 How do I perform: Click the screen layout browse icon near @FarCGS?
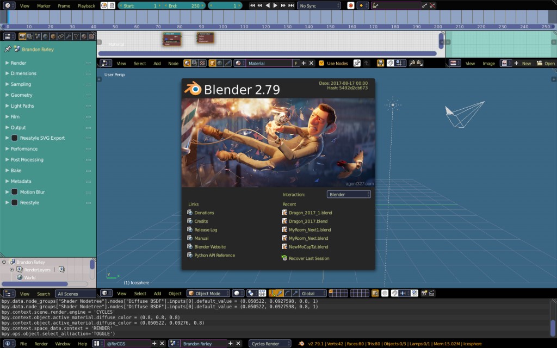point(96,344)
